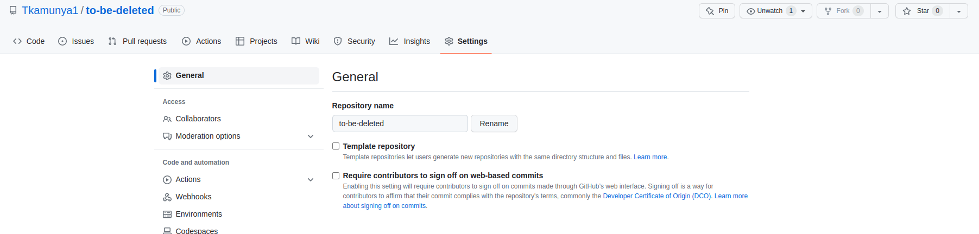This screenshot has width=979, height=234.
Task: Click the Issues circle-dot icon
Action: [62, 41]
